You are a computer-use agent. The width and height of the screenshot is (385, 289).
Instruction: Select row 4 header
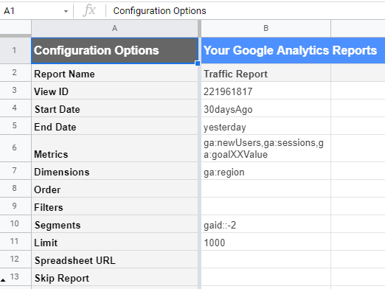coord(15,108)
